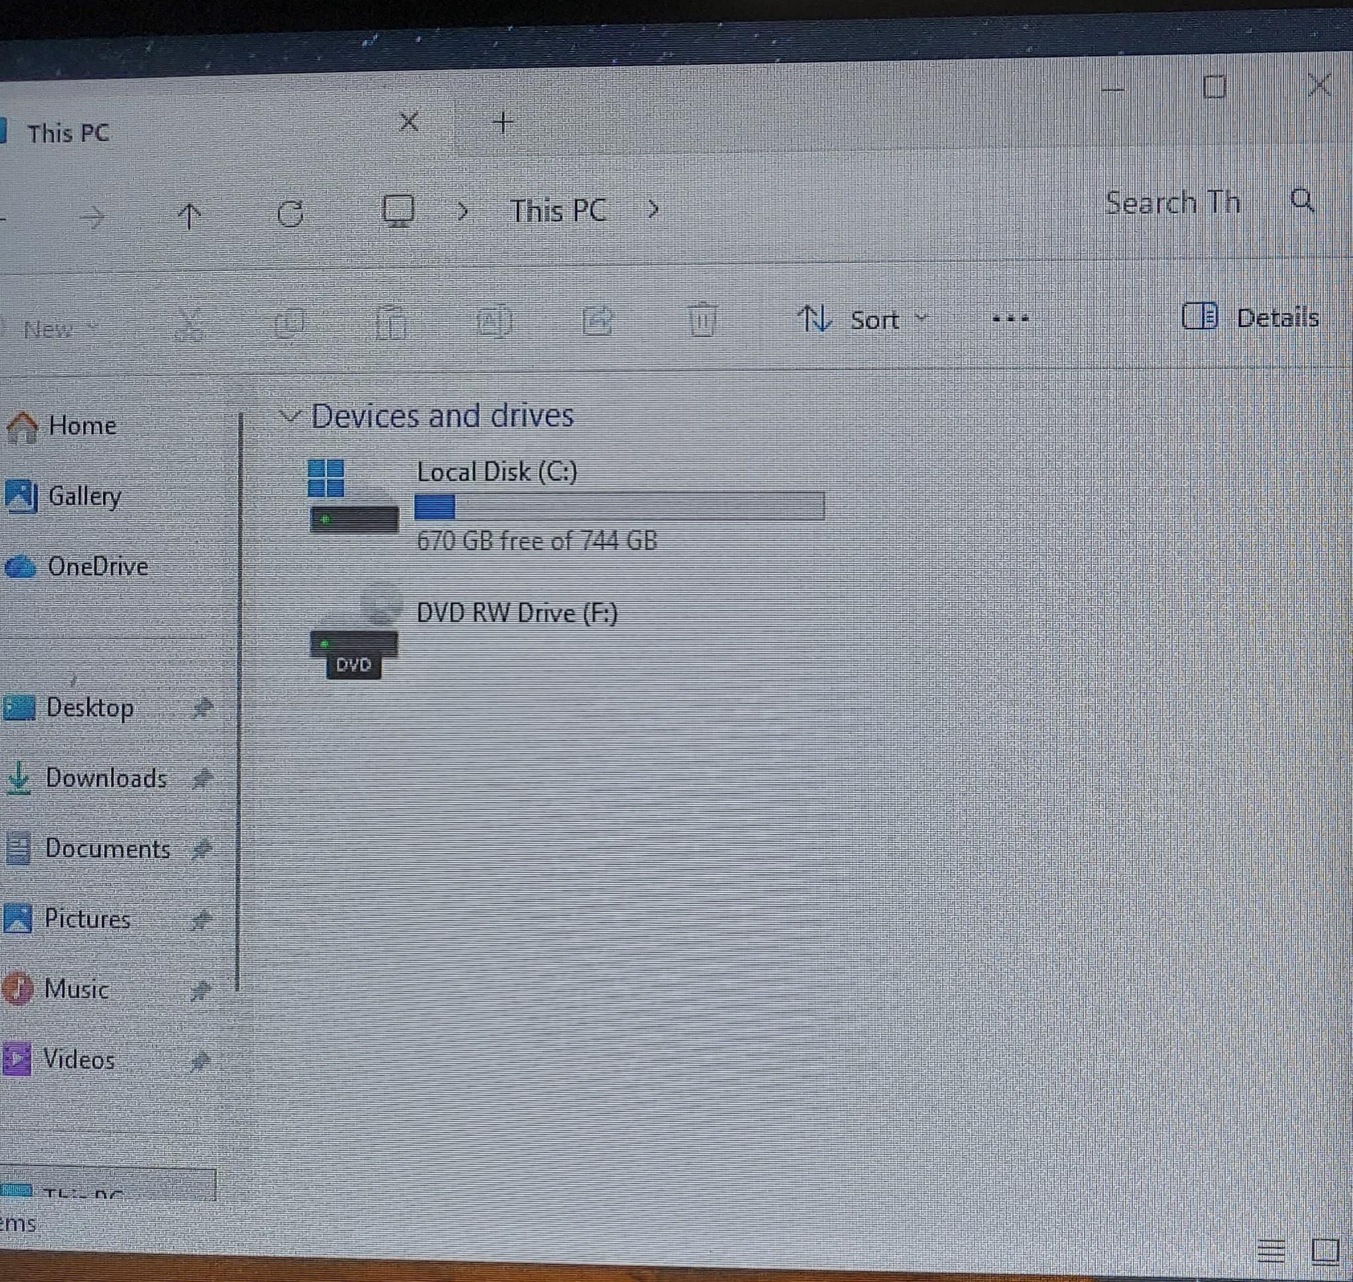Expand chevron before This PC breadcrumb
This screenshot has height=1282, width=1353.
(x=463, y=211)
